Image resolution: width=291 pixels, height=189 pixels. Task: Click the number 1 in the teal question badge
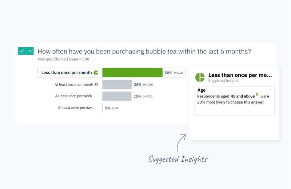click(x=30, y=51)
